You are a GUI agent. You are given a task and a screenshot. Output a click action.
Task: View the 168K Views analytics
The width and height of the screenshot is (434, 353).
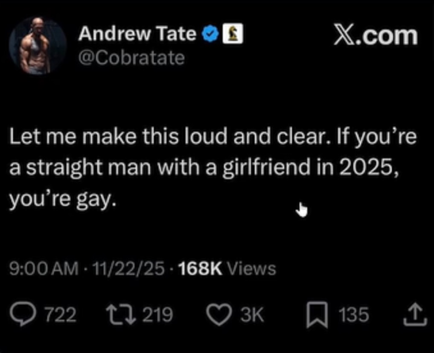pos(227,269)
